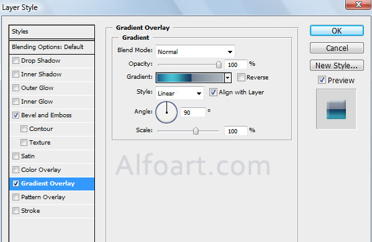This screenshot has width=372, height=242.
Task: Expand the gradient picker arrow
Action: 228,78
